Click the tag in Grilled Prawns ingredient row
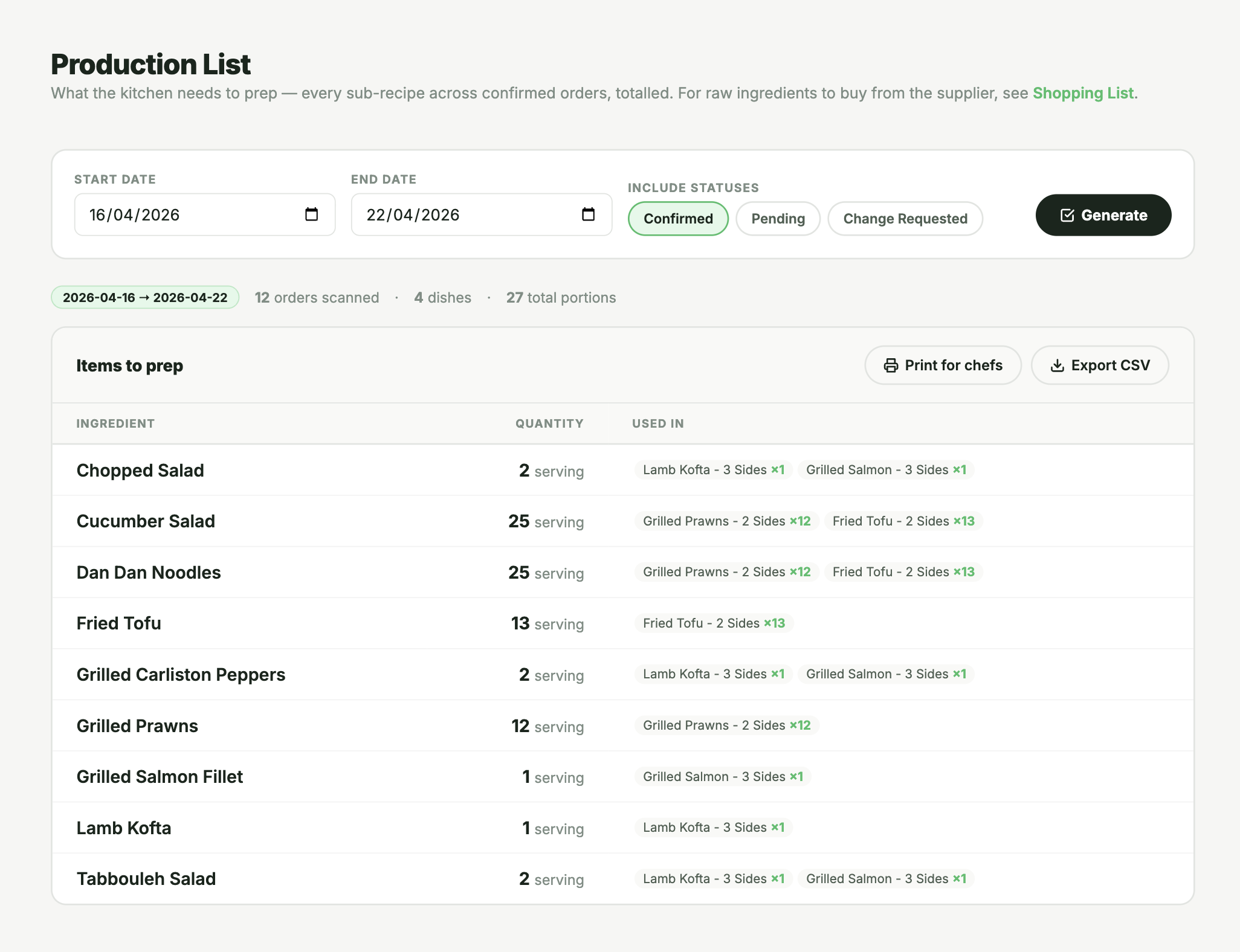Image resolution: width=1240 pixels, height=952 pixels. (x=727, y=725)
